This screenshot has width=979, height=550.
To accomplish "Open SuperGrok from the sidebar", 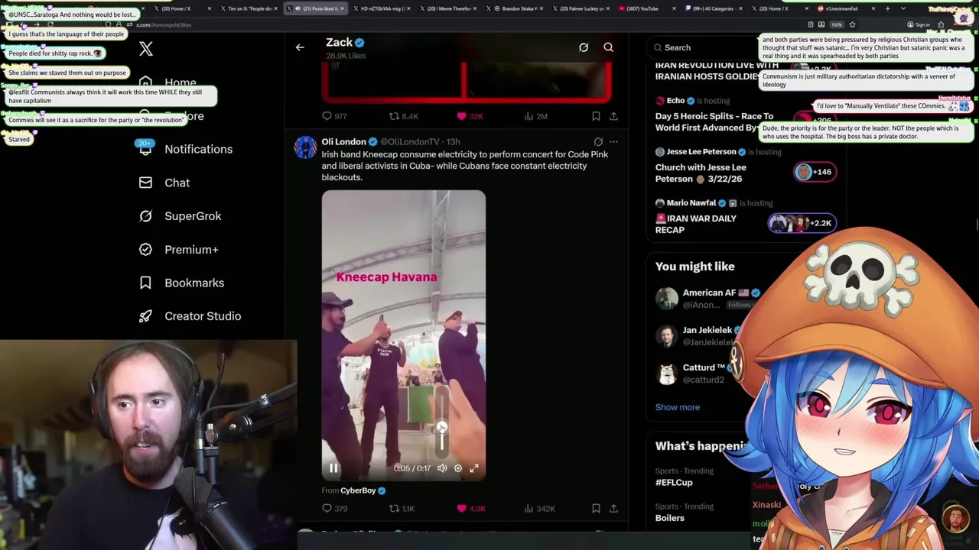I will click(x=193, y=216).
